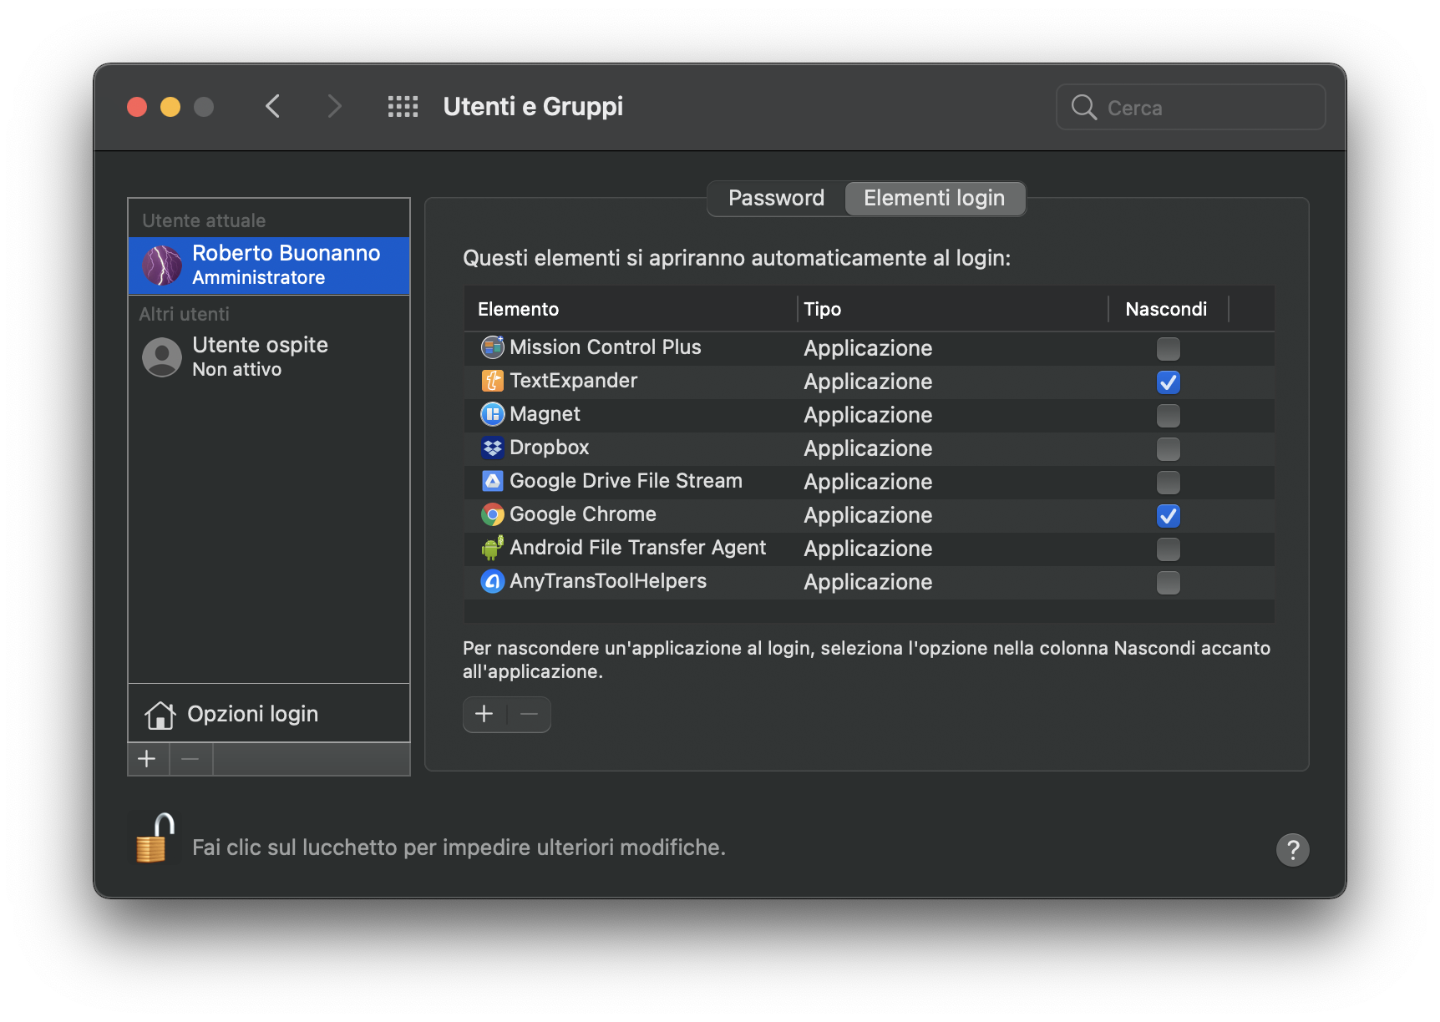This screenshot has width=1440, height=1022.
Task: Select the TextExpander row name
Action: pyautogui.click(x=574, y=381)
